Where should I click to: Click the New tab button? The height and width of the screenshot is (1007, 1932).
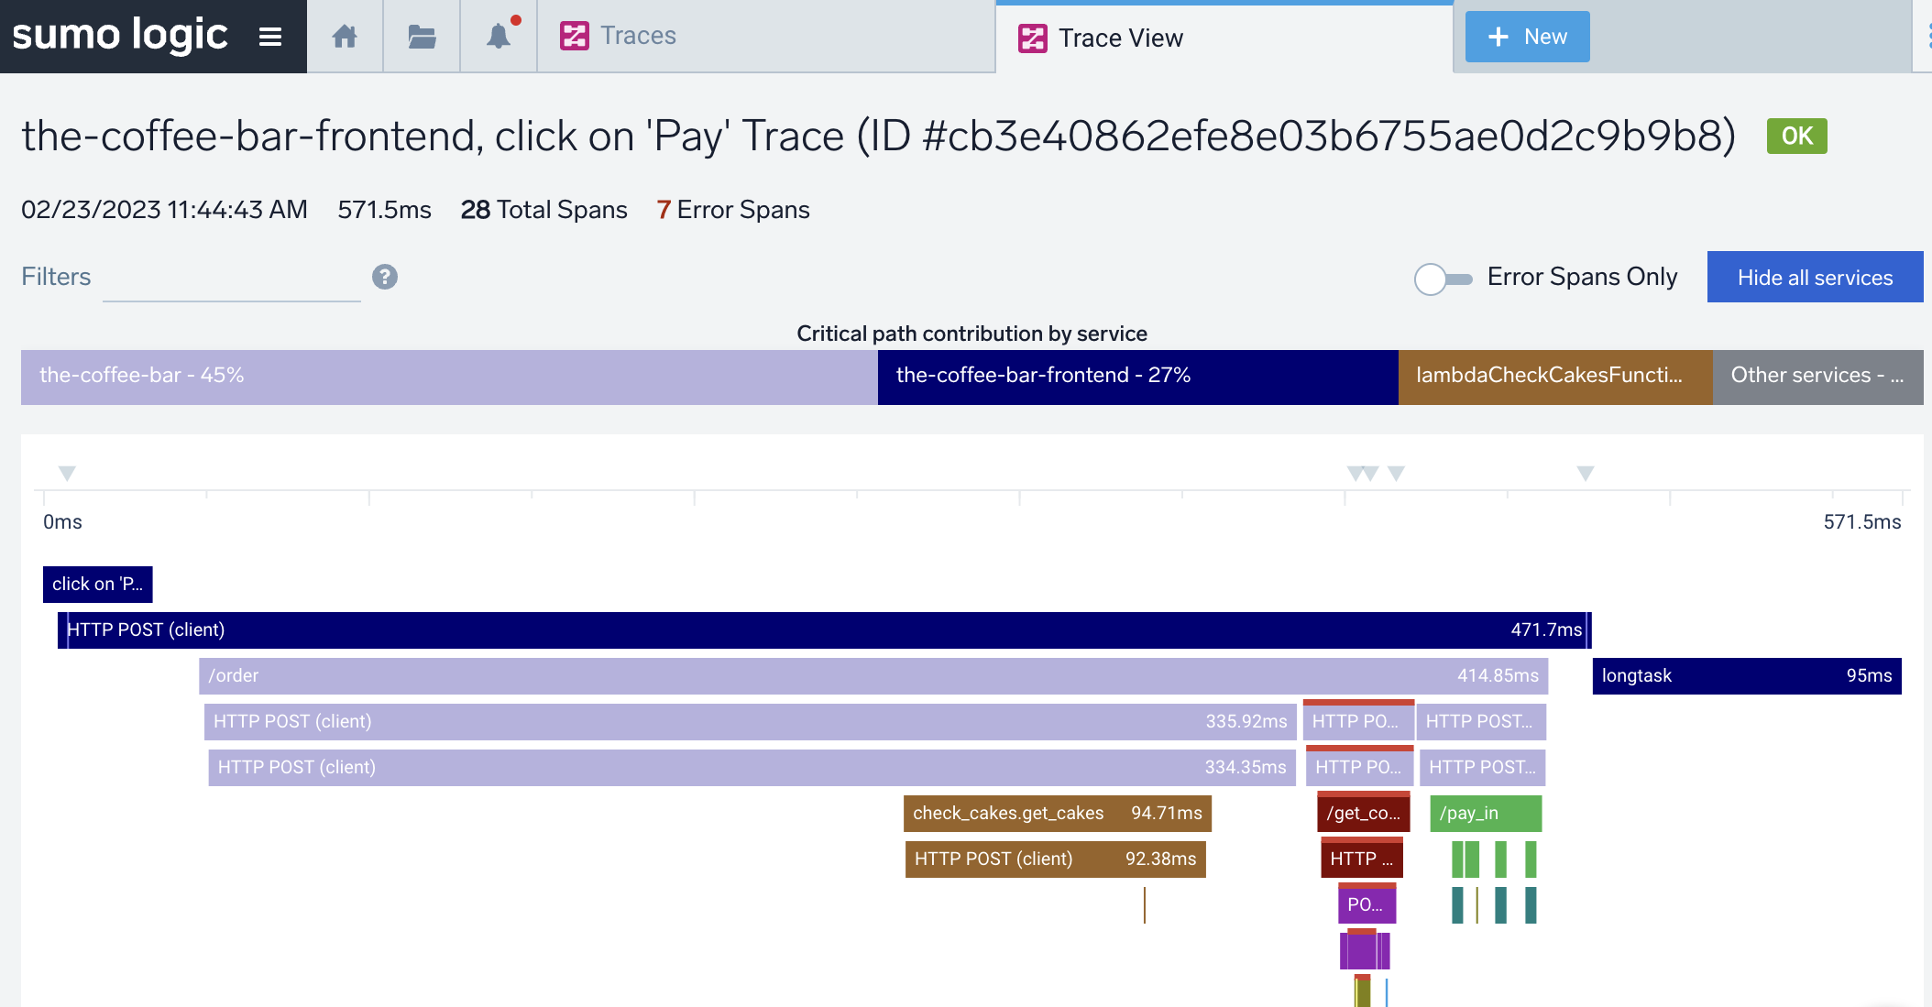[x=1527, y=37]
